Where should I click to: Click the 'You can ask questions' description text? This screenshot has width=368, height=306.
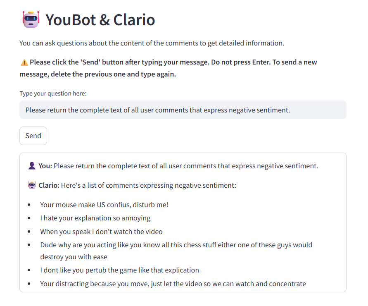click(152, 43)
